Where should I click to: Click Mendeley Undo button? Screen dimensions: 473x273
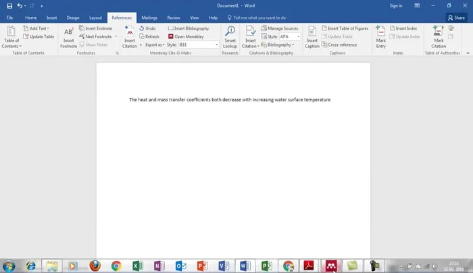click(x=147, y=28)
